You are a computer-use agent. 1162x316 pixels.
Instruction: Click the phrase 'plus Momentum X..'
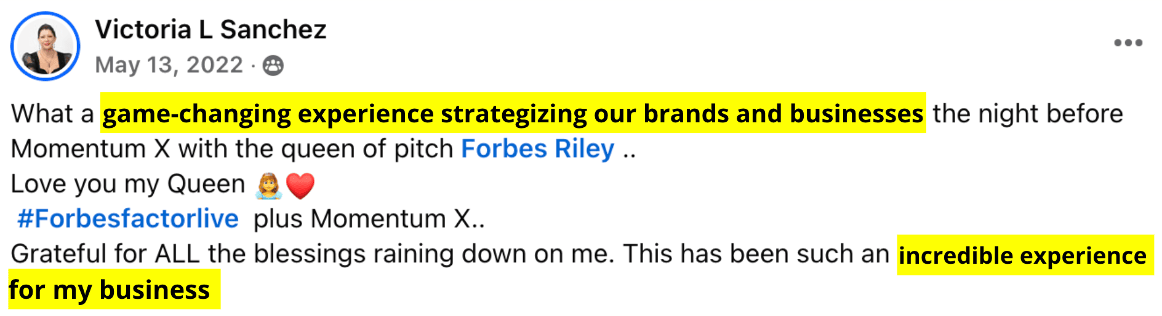369,219
